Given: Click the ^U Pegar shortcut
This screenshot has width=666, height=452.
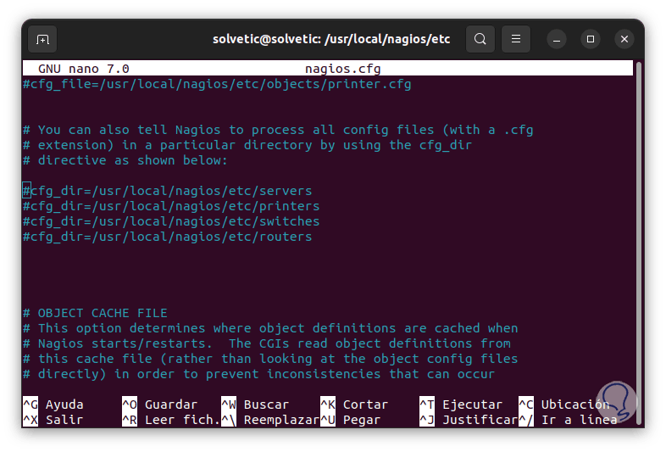Looking at the screenshot, I should [x=351, y=420].
